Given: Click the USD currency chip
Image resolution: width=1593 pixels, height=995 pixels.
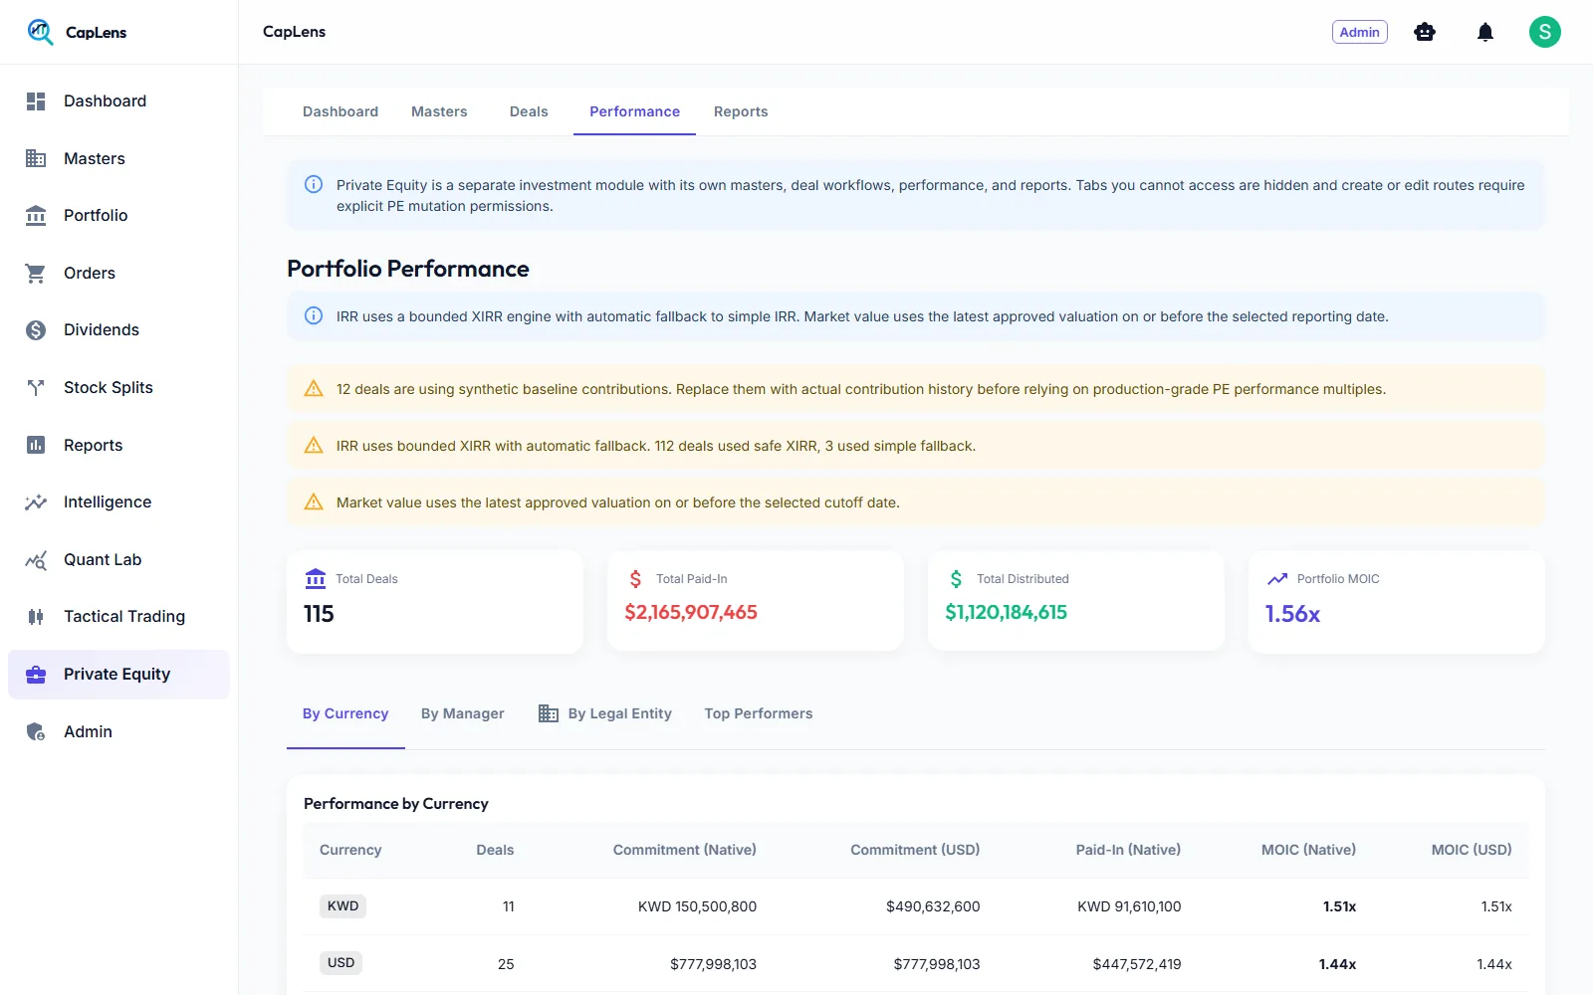Looking at the screenshot, I should (341, 963).
